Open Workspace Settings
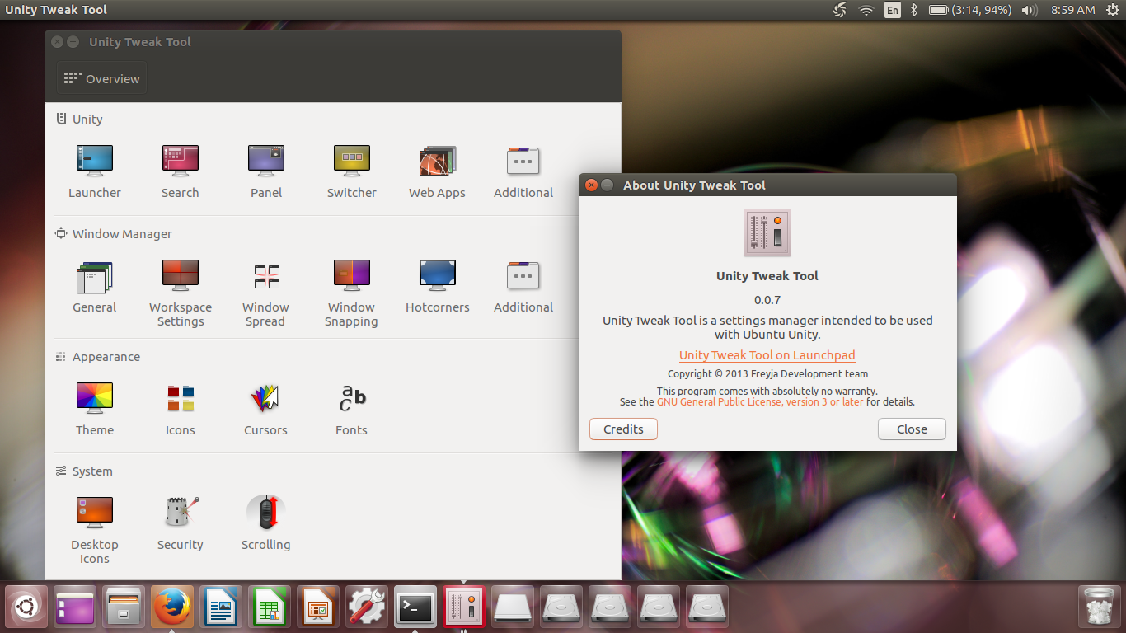Viewport: 1126px width, 633px height. click(181, 293)
